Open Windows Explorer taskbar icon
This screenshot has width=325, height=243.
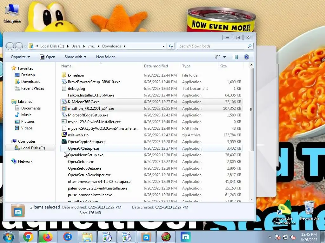87,237
